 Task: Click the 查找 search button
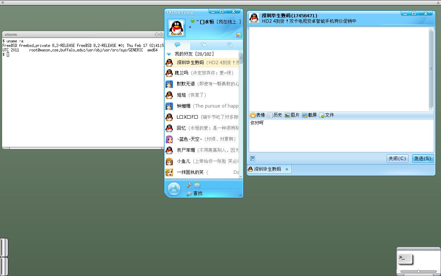pyautogui.click(x=195, y=194)
